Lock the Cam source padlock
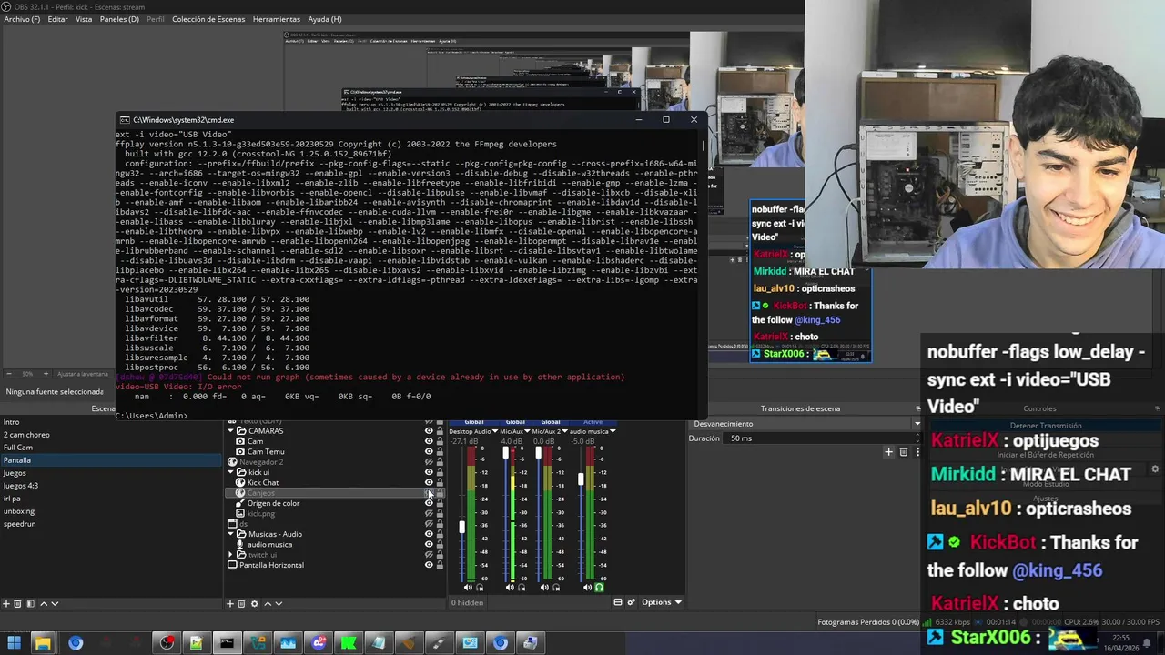 point(440,441)
